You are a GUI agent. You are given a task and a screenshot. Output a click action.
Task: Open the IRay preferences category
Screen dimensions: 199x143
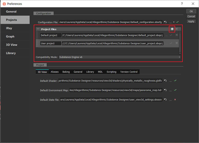point(15,28)
